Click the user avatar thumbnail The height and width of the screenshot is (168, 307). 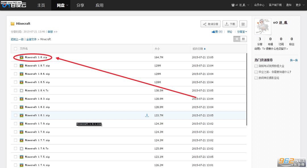(x=263, y=27)
